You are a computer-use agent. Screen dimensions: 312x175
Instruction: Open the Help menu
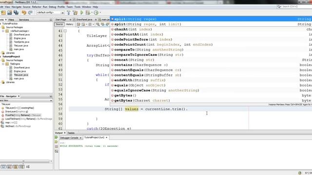point(96,7)
